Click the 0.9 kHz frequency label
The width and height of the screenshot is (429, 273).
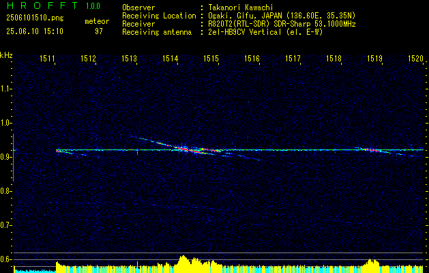[x=5, y=157]
